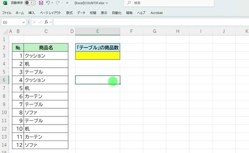The width and height of the screenshot is (249, 153).
Task: Switch to the 表示 ribbon tab
Action: click(x=104, y=13)
